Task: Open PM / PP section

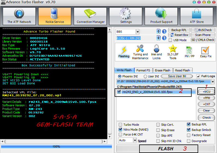Action: pyautogui.click(x=189, y=52)
